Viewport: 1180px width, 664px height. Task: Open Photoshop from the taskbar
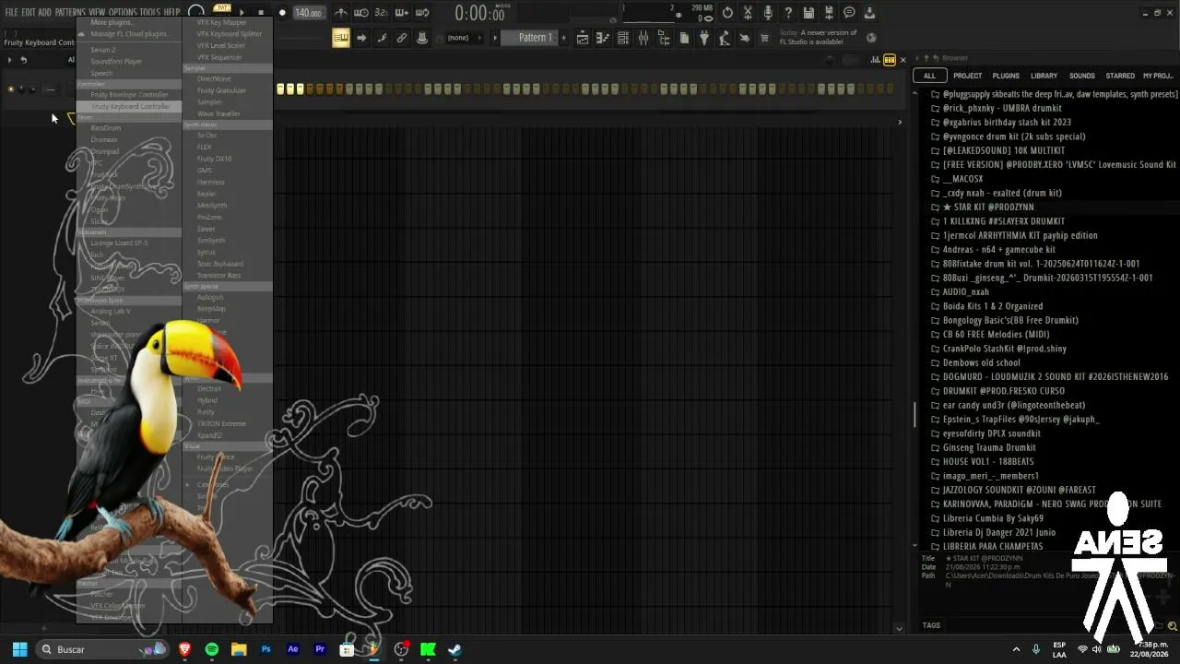click(x=266, y=649)
